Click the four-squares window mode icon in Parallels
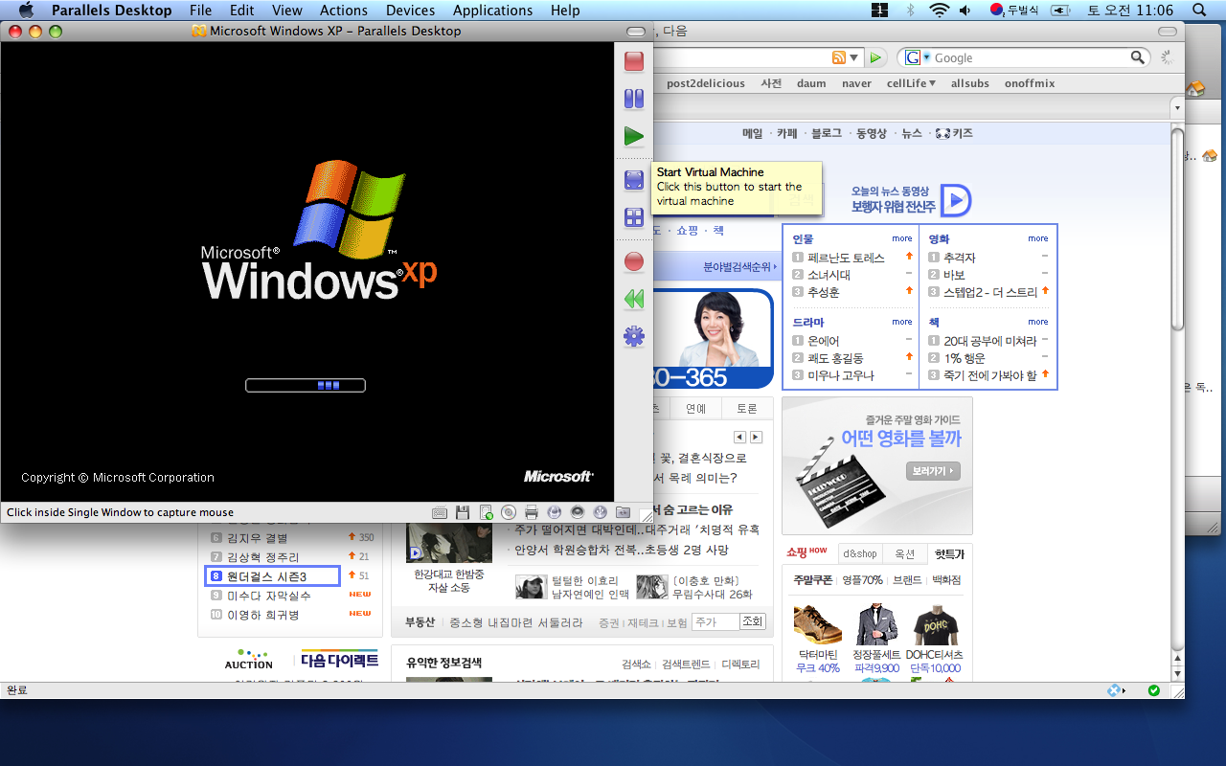This screenshot has height=766, width=1226. coord(634,217)
